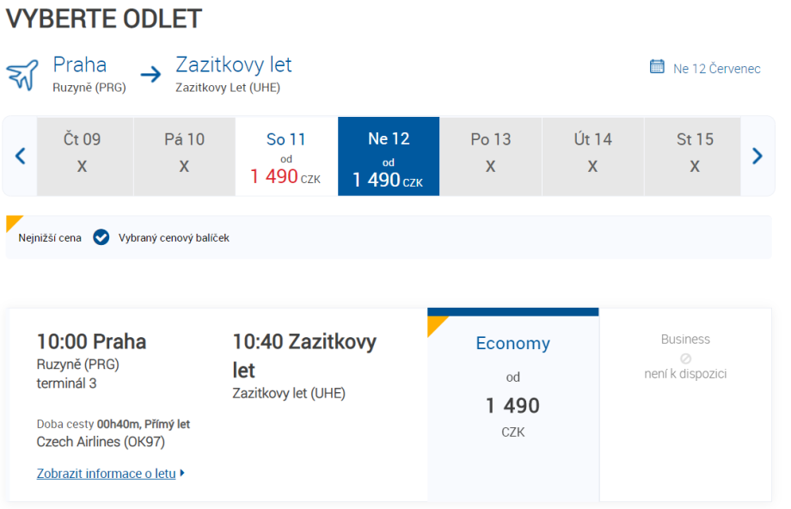This screenshot has height=509, width=791.
Task: Select the St 15 date tab
Action: (x=694, y=156)
